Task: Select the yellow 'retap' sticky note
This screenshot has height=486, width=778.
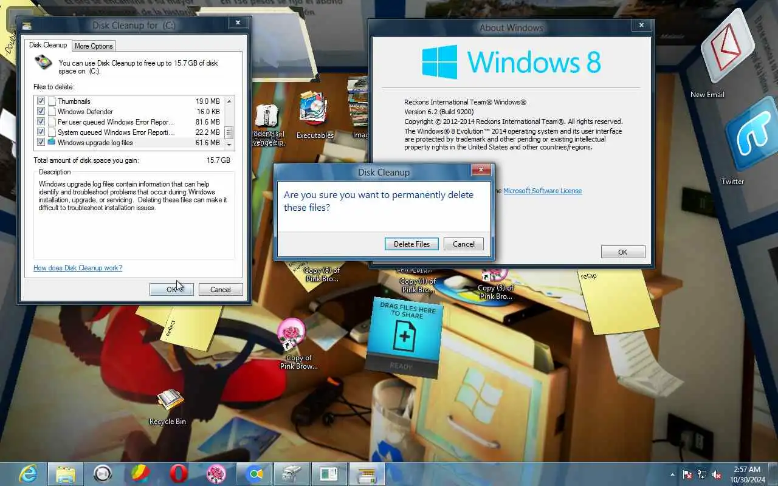Action: pos(620,301)
